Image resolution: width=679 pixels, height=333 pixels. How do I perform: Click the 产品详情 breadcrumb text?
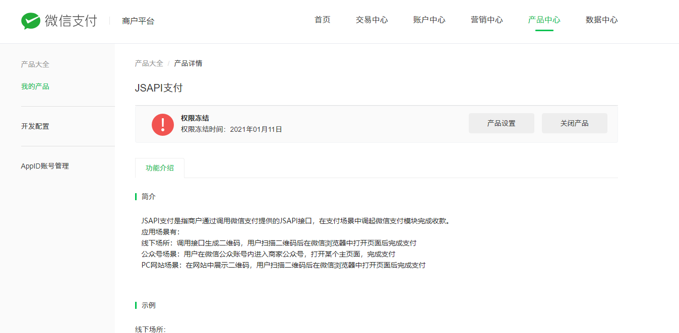[189, 63]
